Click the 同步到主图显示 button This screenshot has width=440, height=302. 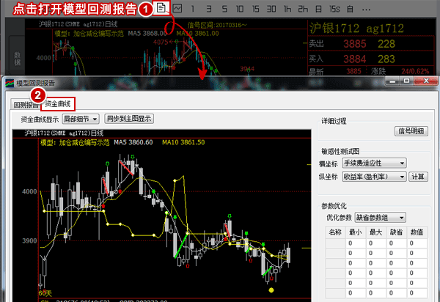click(x=129, y=118)
